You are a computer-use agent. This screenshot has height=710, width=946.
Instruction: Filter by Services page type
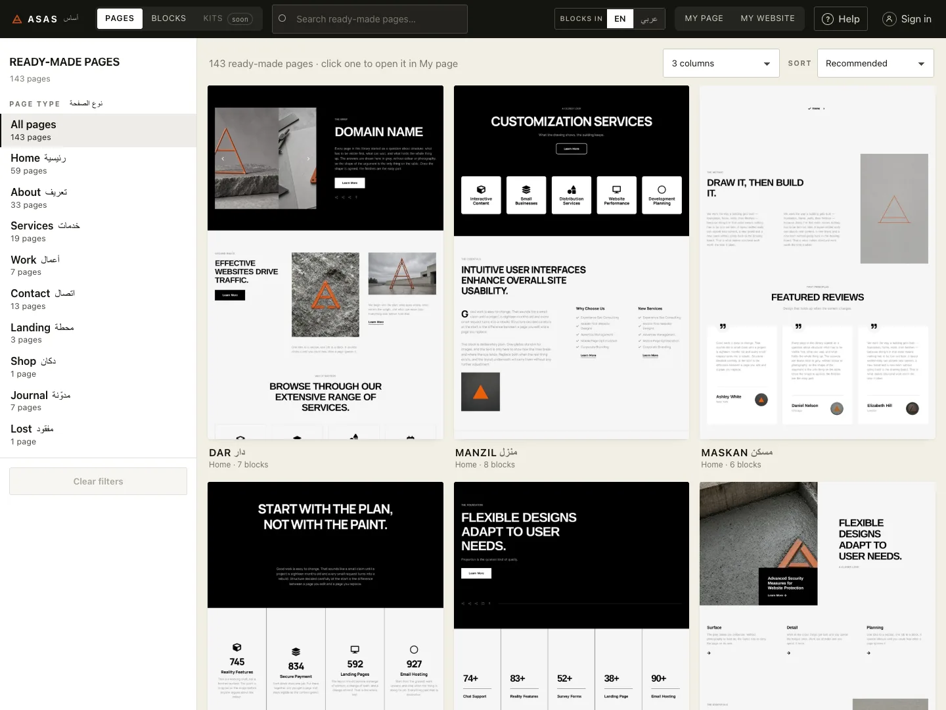point(98,231)
